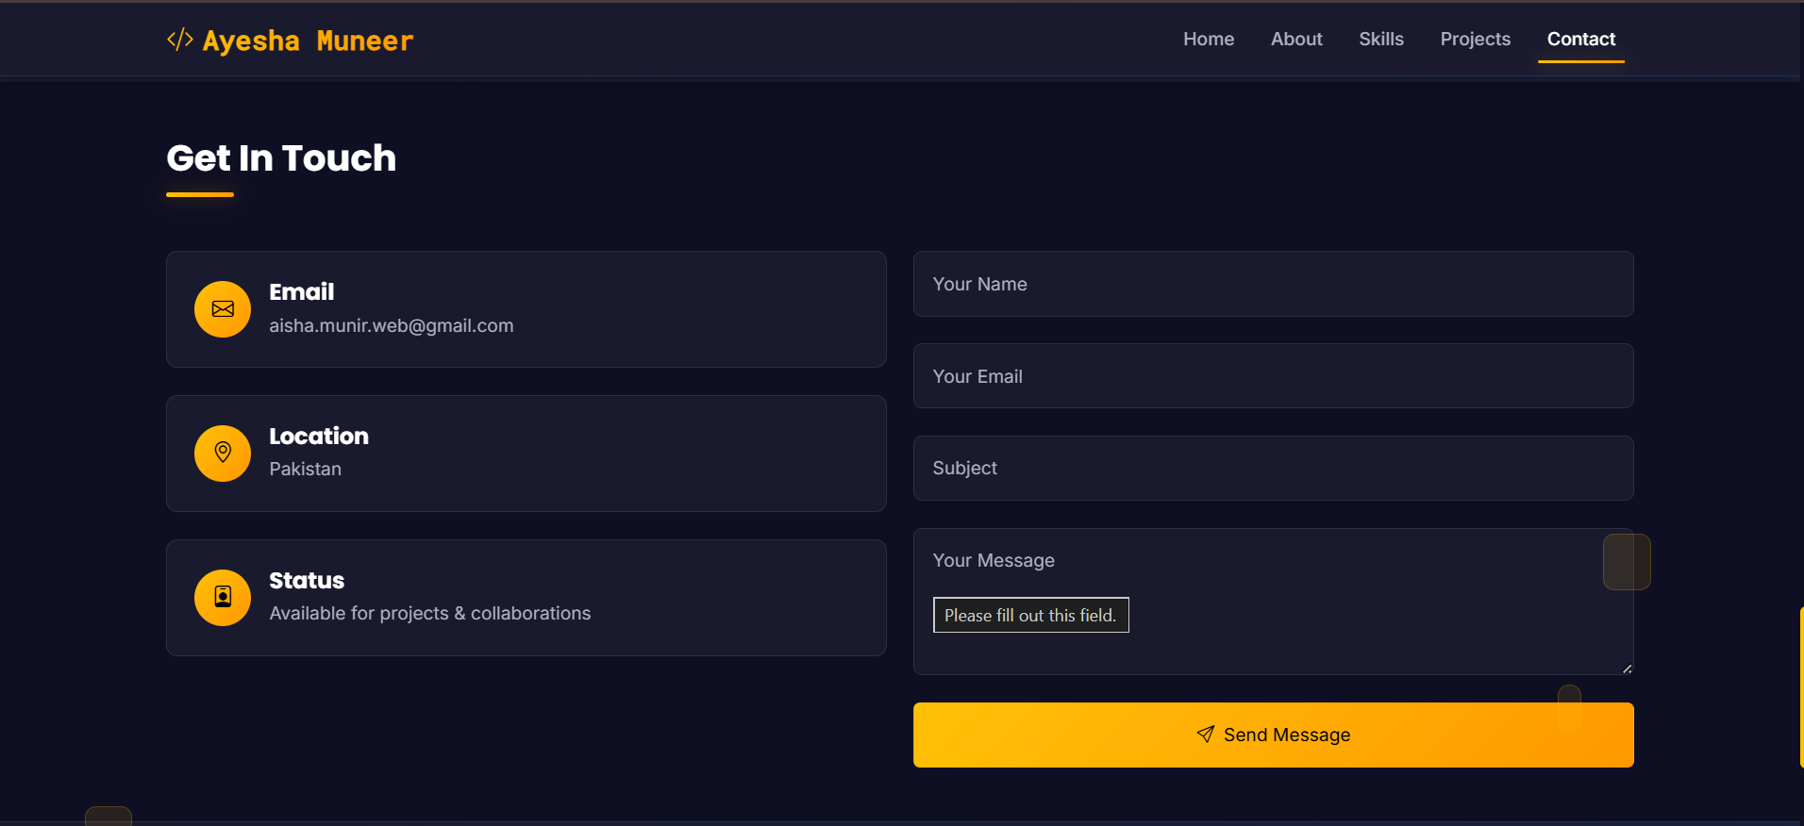Click the envelope Email icon
This screenshot has width=1804, height=826.
223,309
